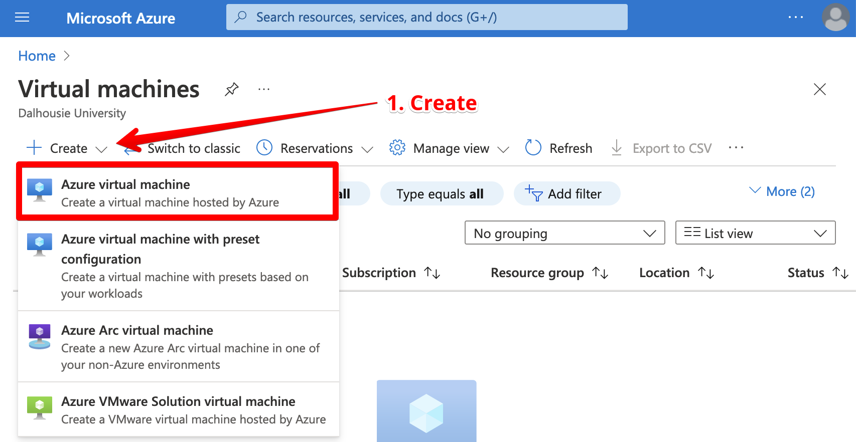Go to the Home breadcrumb link

click(37, 56)
